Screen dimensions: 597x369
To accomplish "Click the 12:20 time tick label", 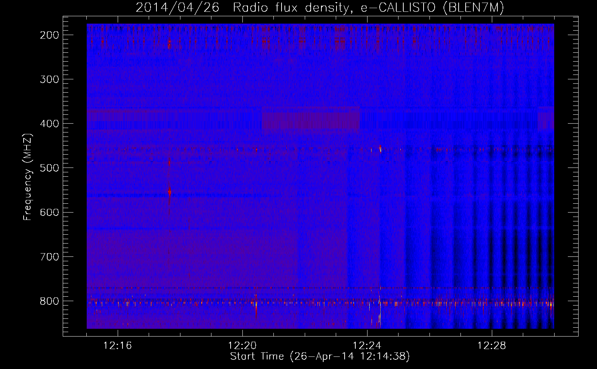I will pos(242,346).
